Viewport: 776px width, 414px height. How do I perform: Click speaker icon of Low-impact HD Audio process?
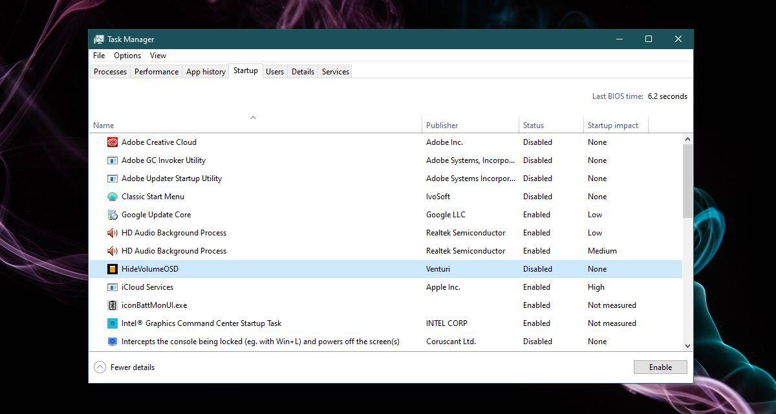pos(113,233)
